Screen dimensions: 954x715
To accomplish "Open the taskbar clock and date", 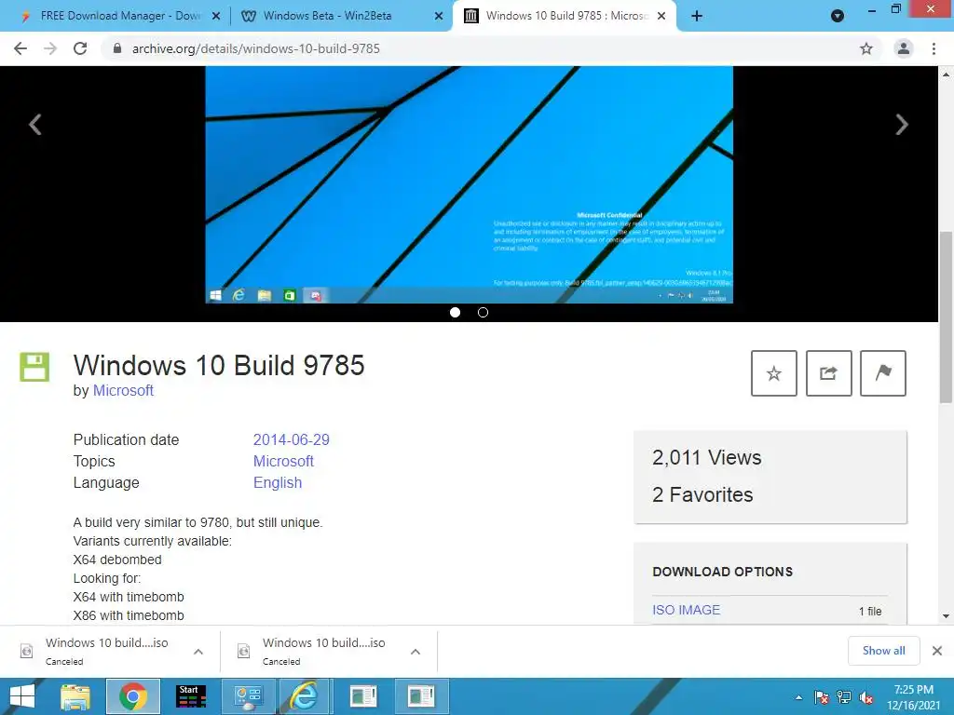I will point(913,697).
